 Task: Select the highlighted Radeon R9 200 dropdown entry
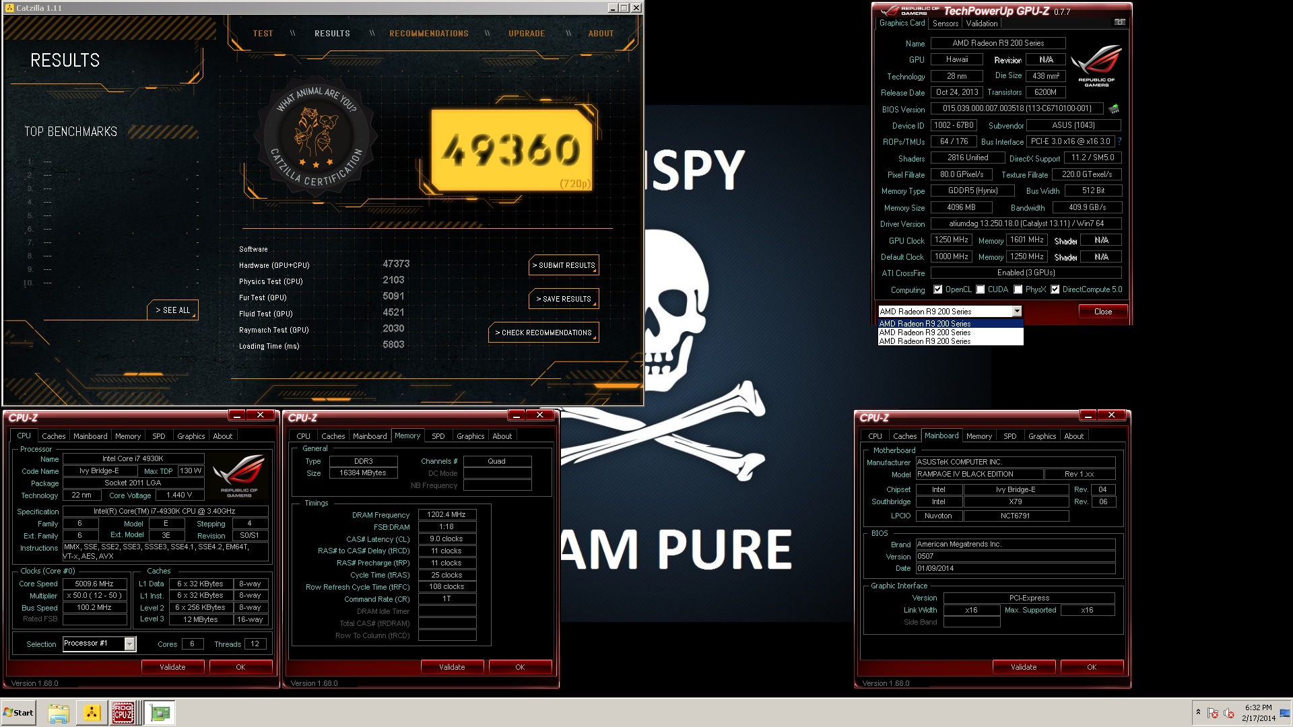click(x=950, y=324)
